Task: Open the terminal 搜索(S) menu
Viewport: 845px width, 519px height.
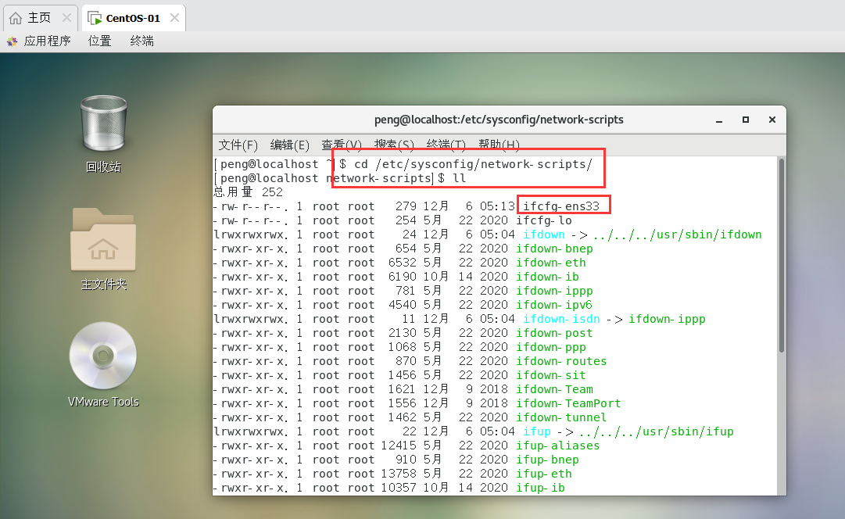Action: (395, 145)
